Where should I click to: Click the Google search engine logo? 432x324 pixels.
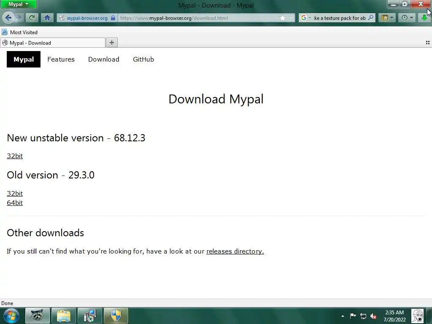pos(304,18)
